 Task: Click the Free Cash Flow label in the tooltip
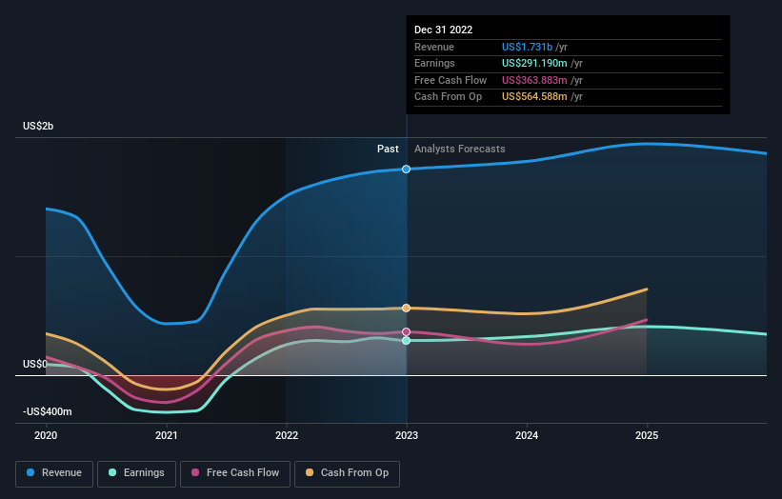[451, 80]
